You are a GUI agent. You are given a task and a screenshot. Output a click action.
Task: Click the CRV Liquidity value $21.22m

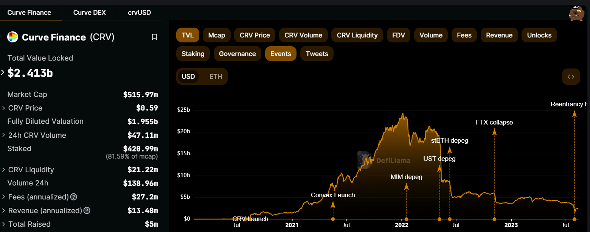[x=143, y=170]
